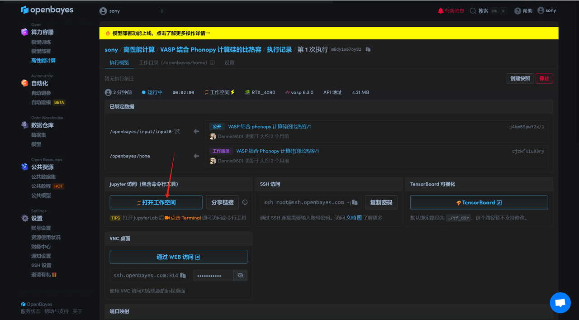Open 自动建模 BETA in sidebar

(48, 102)
